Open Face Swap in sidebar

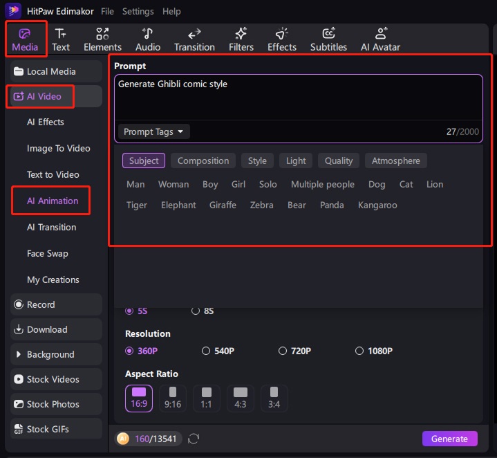48,254
